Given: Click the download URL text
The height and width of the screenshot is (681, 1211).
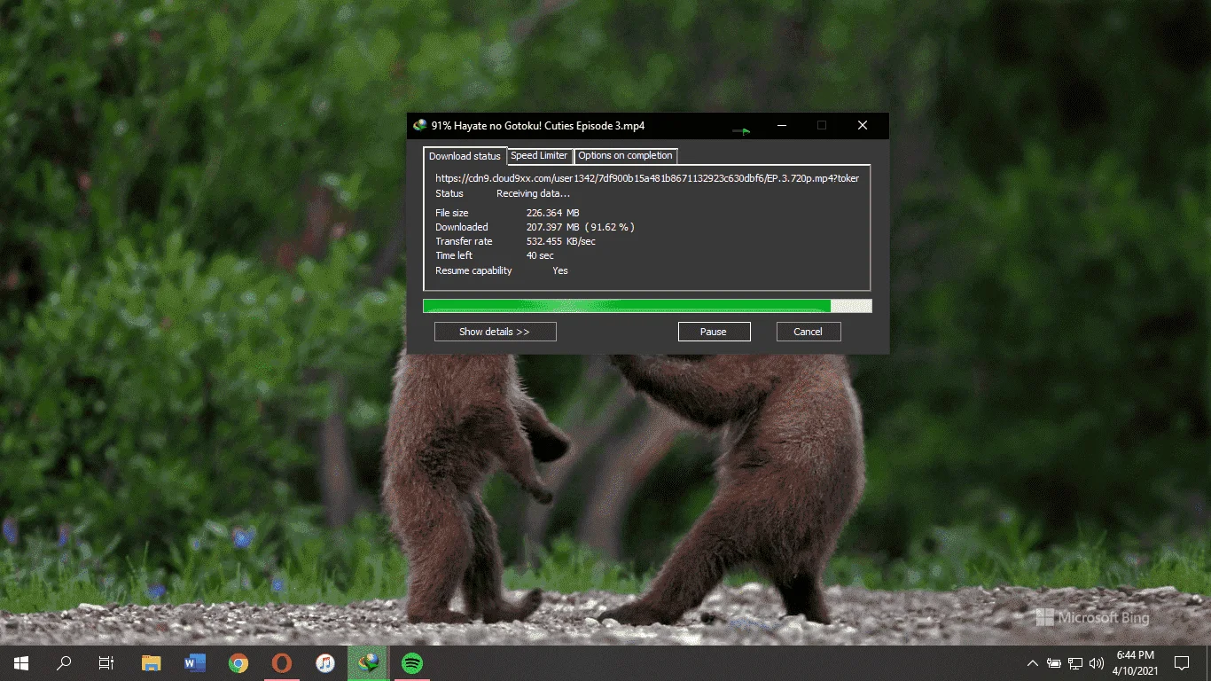Looking at the screenshot, I should pos(647,178).
